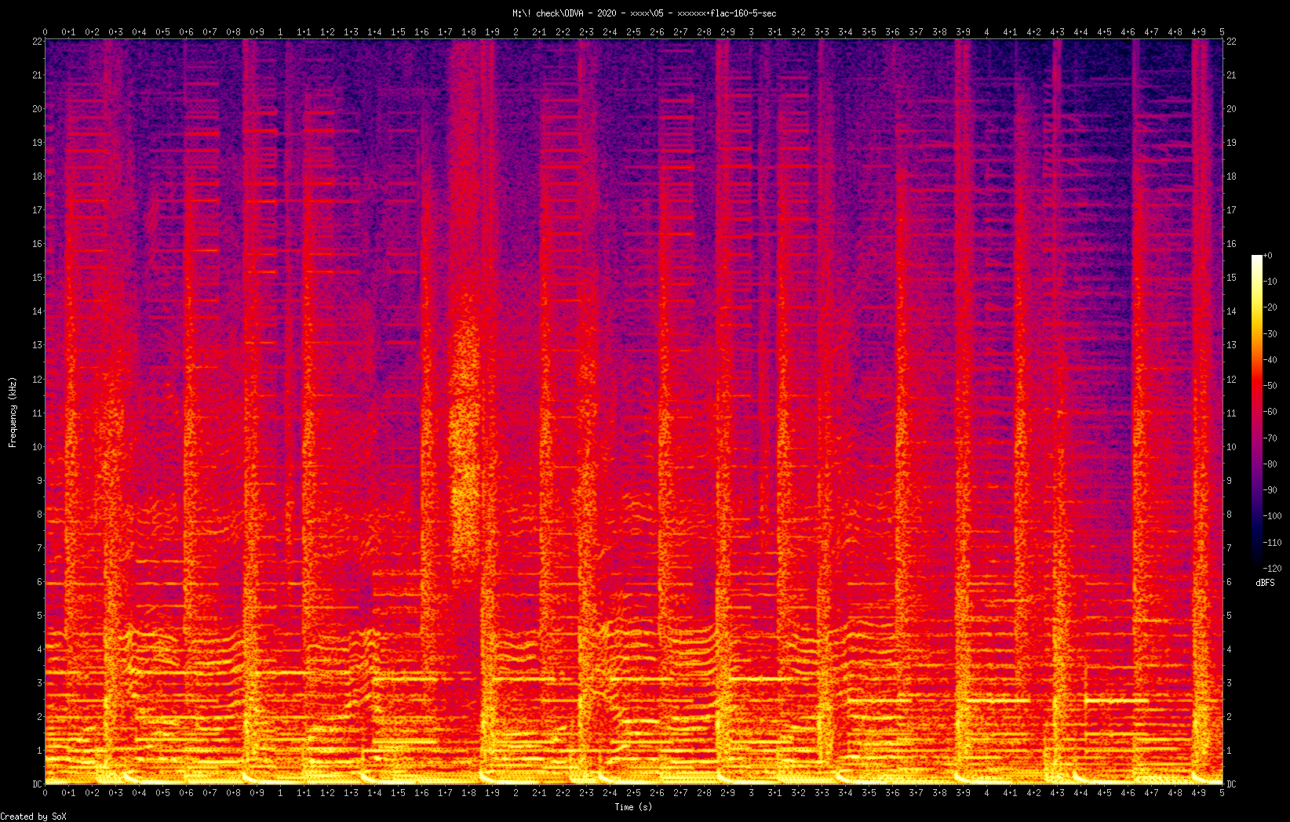The image size is (1290, 822).
Task: Select the "-60" value on the dBFS scale
Action: tap(1270, 412)
